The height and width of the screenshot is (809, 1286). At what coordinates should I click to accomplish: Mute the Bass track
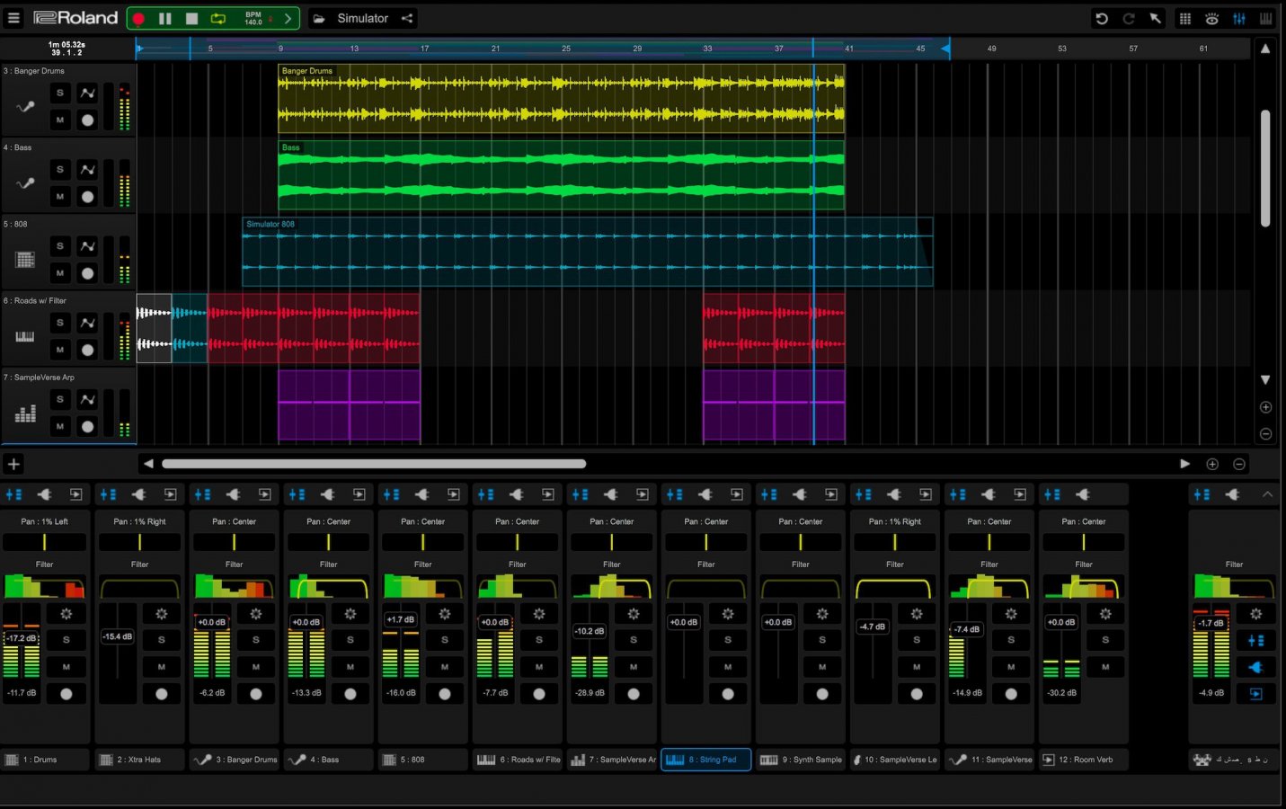click(59, 196)
